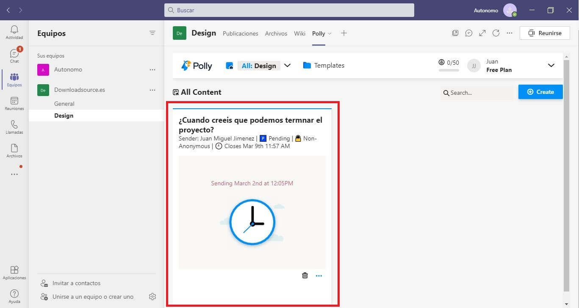Add a new tab with plus
Viewport: 579px width, 308px height.
[344, 33]
